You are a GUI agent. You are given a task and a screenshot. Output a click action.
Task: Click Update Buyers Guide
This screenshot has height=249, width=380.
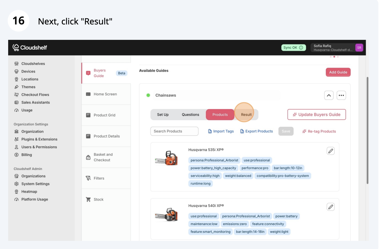(x=316, y=115)
